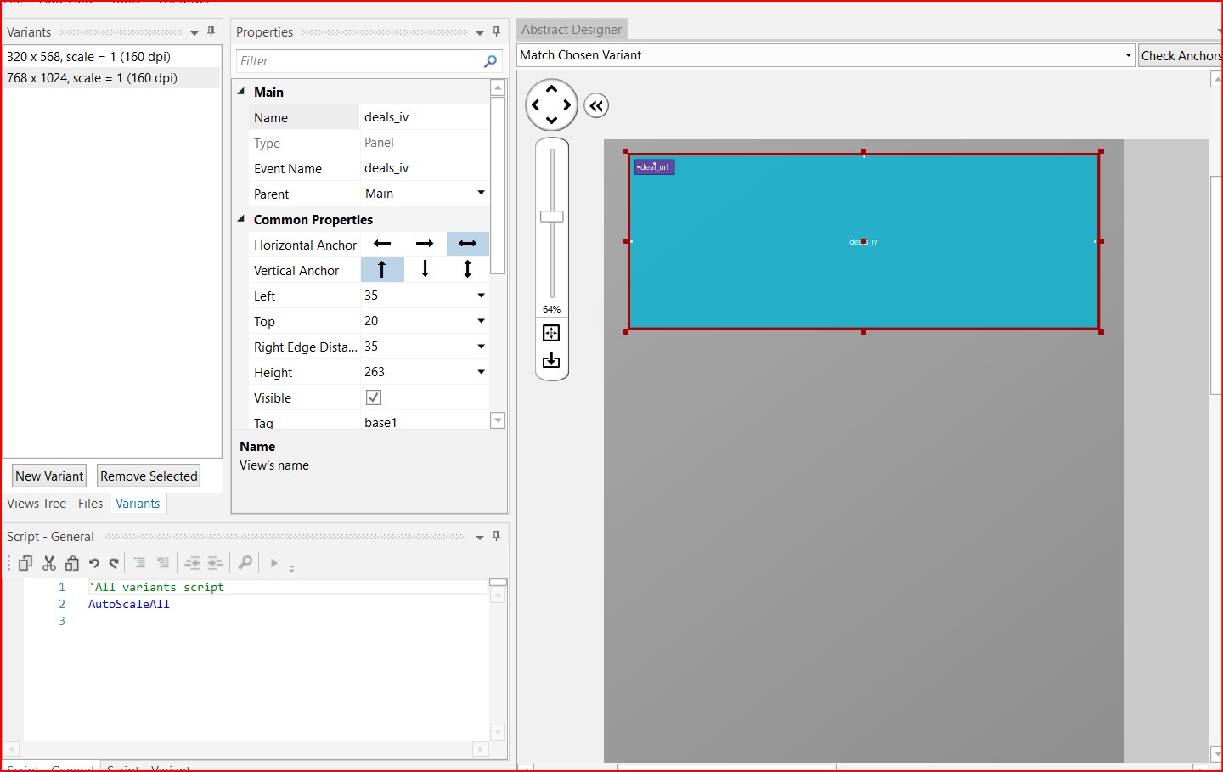1223x772 pixels.
Task: Redo the last undone script edit
Action: (114, 563)
